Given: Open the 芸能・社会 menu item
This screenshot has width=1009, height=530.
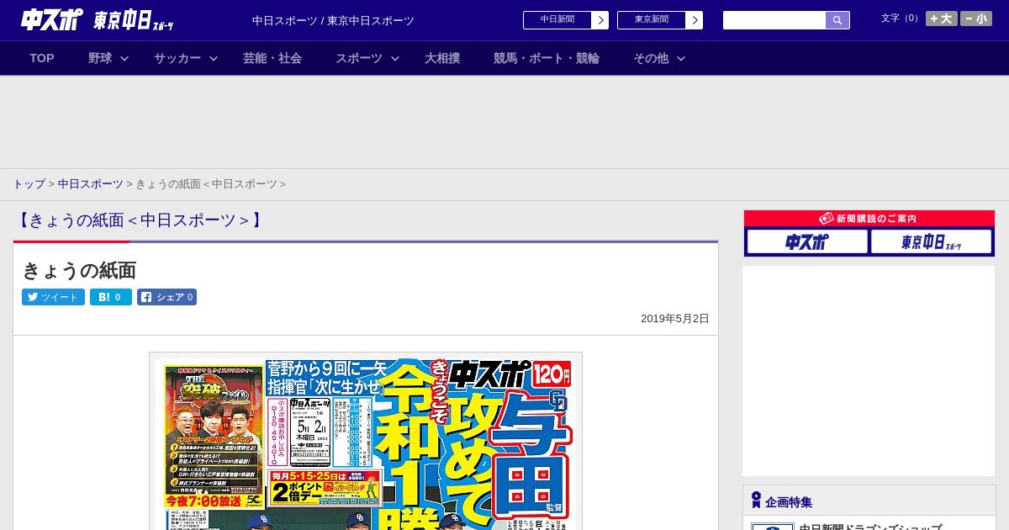Looking at the screenshot, I should (x=272, y=58).
